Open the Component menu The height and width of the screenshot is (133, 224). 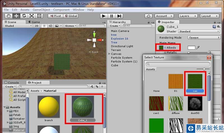(61, 10)
